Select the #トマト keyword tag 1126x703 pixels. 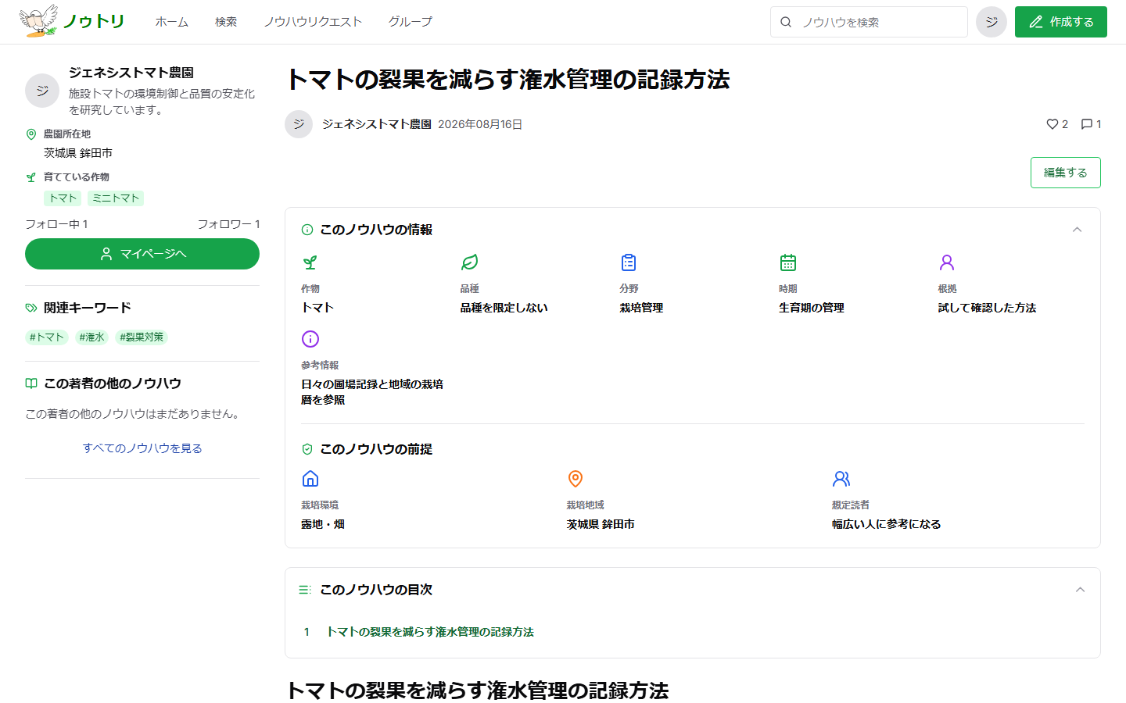[x=47, y=337]
